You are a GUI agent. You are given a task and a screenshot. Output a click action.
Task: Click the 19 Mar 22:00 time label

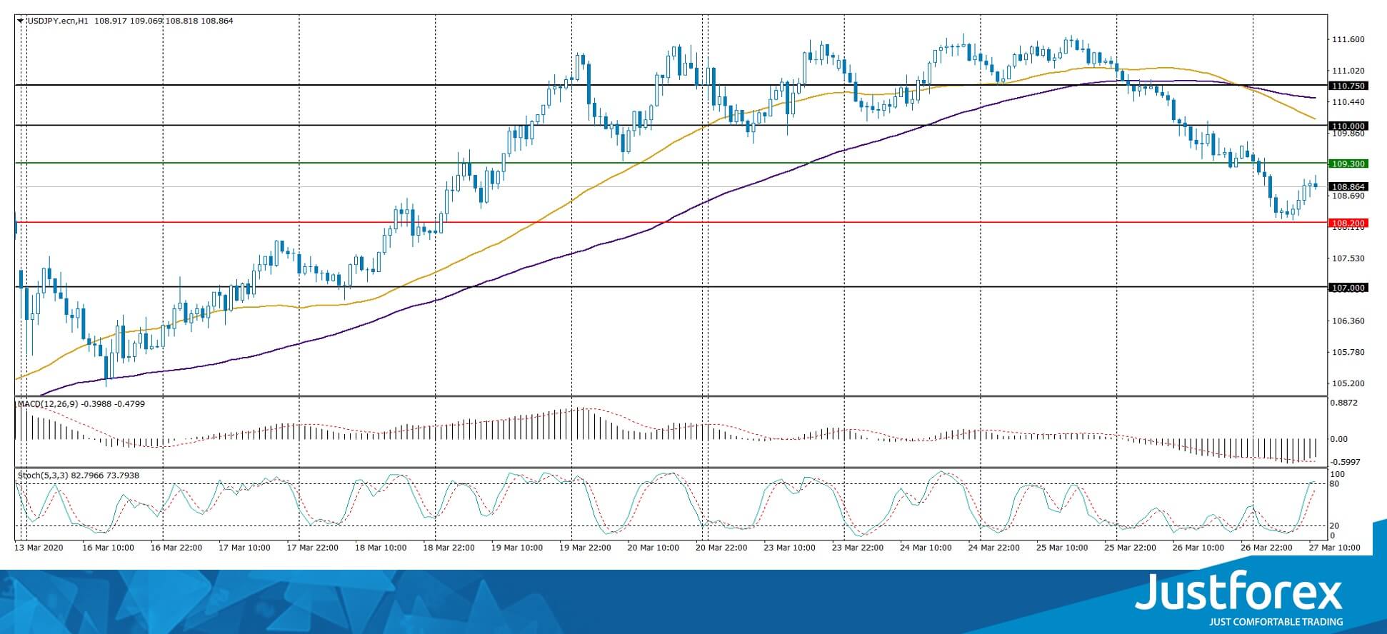click(585, 548)
